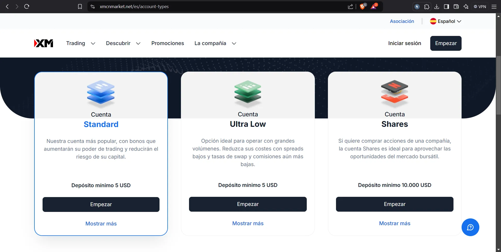Expand the La compañía menu

[215, 43]
